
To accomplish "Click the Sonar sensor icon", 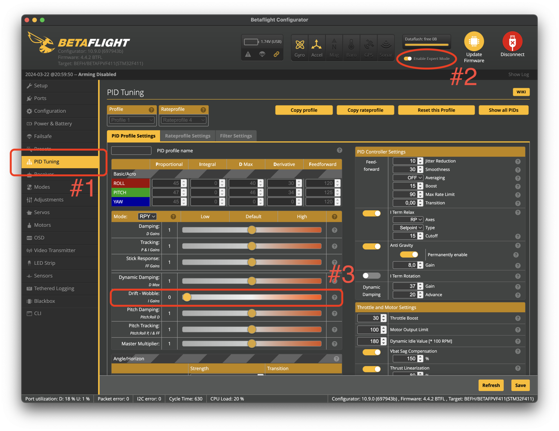I will click(386, 48).
